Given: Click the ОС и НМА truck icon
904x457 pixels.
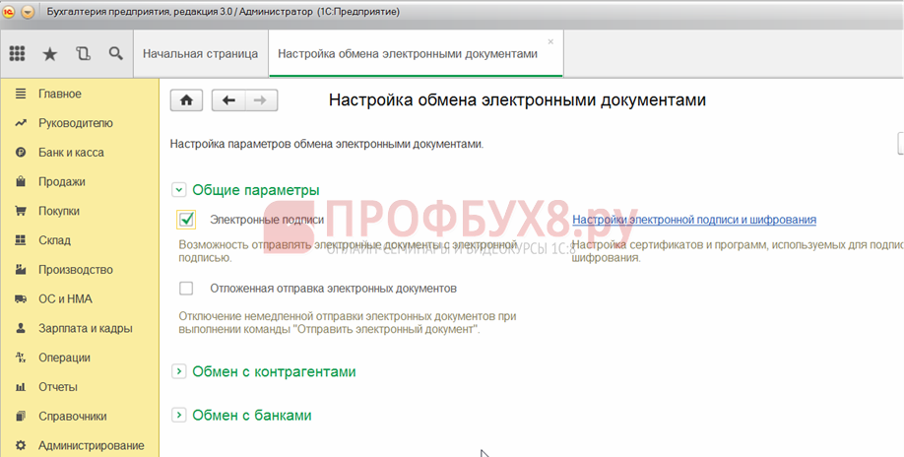Looking at the screenshot, I should (x=21, y=298).
